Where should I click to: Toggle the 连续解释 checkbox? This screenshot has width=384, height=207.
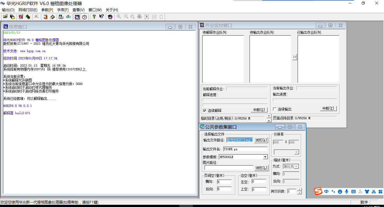tap(205, 110)
